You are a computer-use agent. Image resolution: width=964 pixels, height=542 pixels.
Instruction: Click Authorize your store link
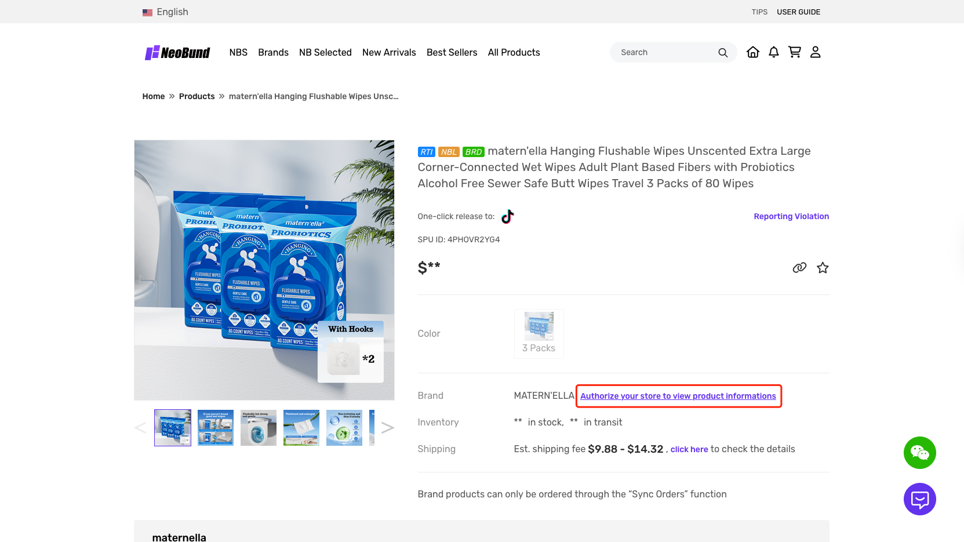678,396
